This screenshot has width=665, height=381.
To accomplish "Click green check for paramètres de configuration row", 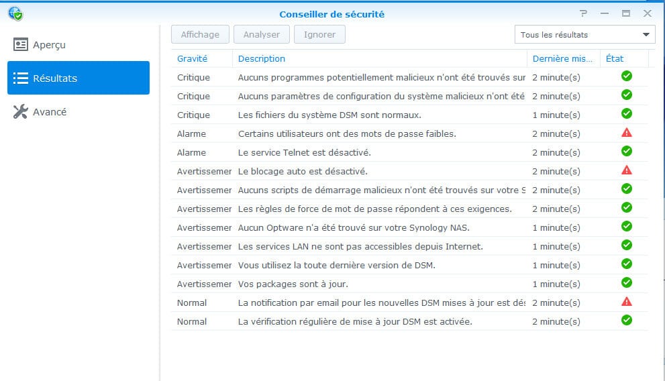I will click(626, 95).
